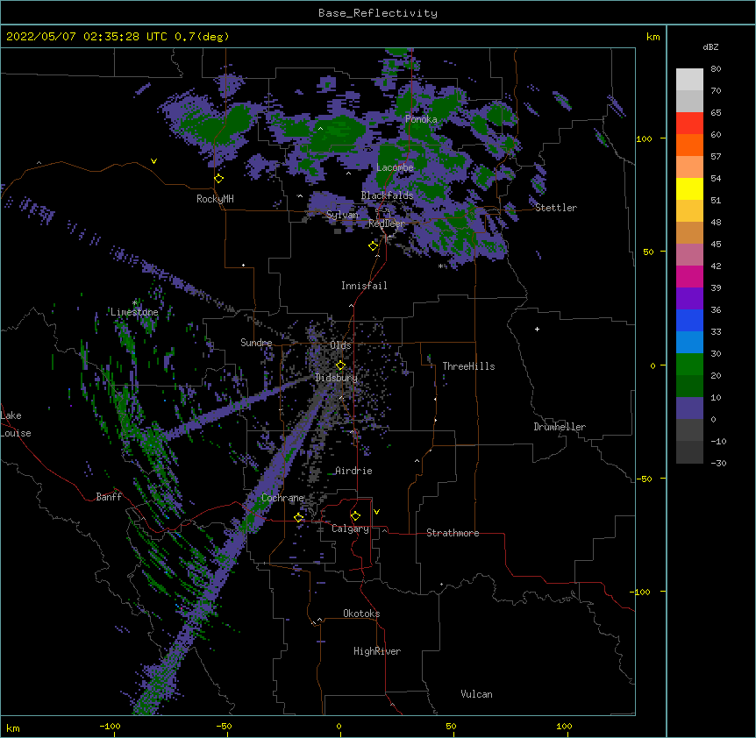The image size is (756, 738).
Task: Click the Strathmore city label
Action: [453, 533]
